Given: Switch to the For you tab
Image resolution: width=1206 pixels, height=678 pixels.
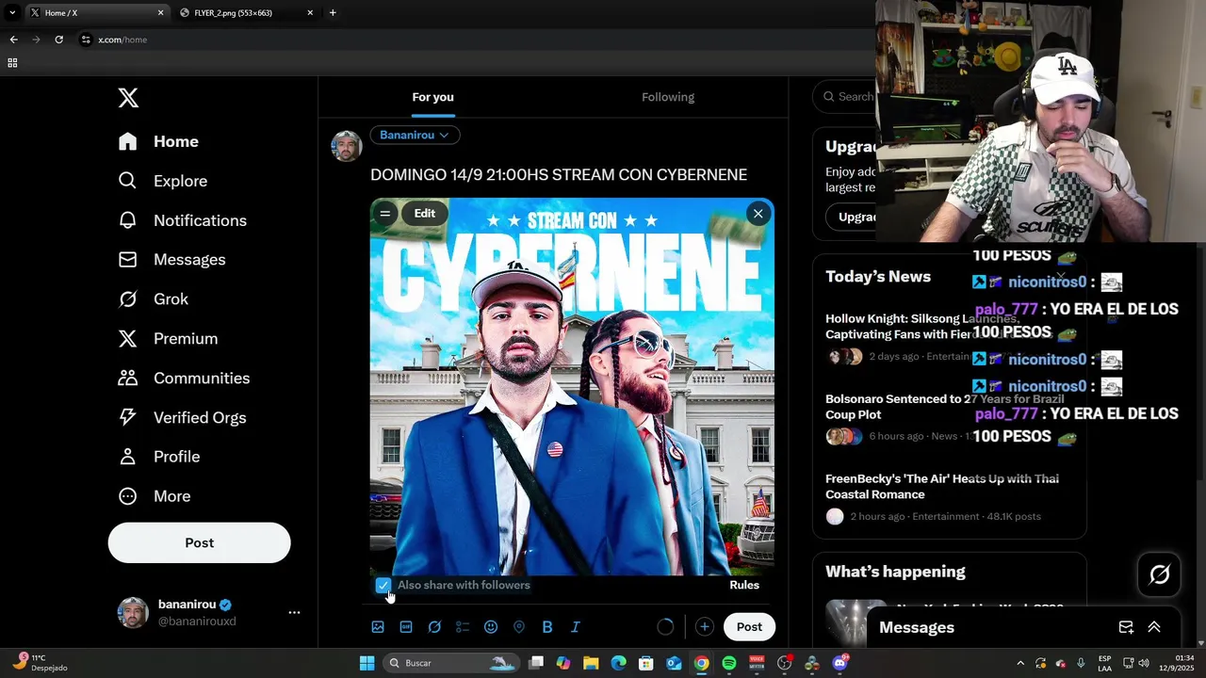Looking at the screenshot, I should (432, 97).
